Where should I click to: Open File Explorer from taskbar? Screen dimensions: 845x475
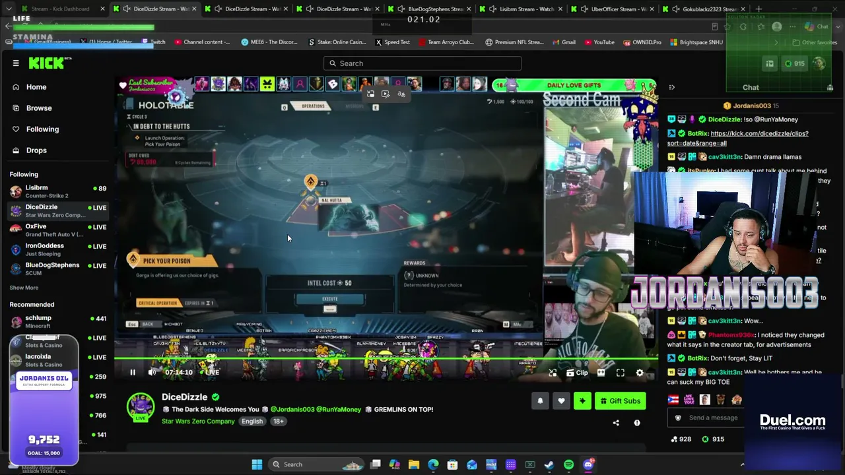414,464
